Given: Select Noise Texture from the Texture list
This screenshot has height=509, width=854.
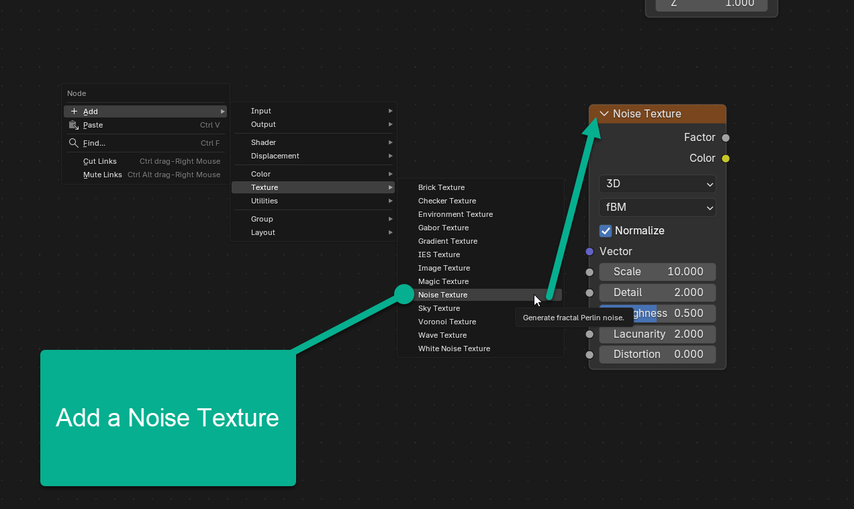Looking at the screenshot, I should pos(481,295).
